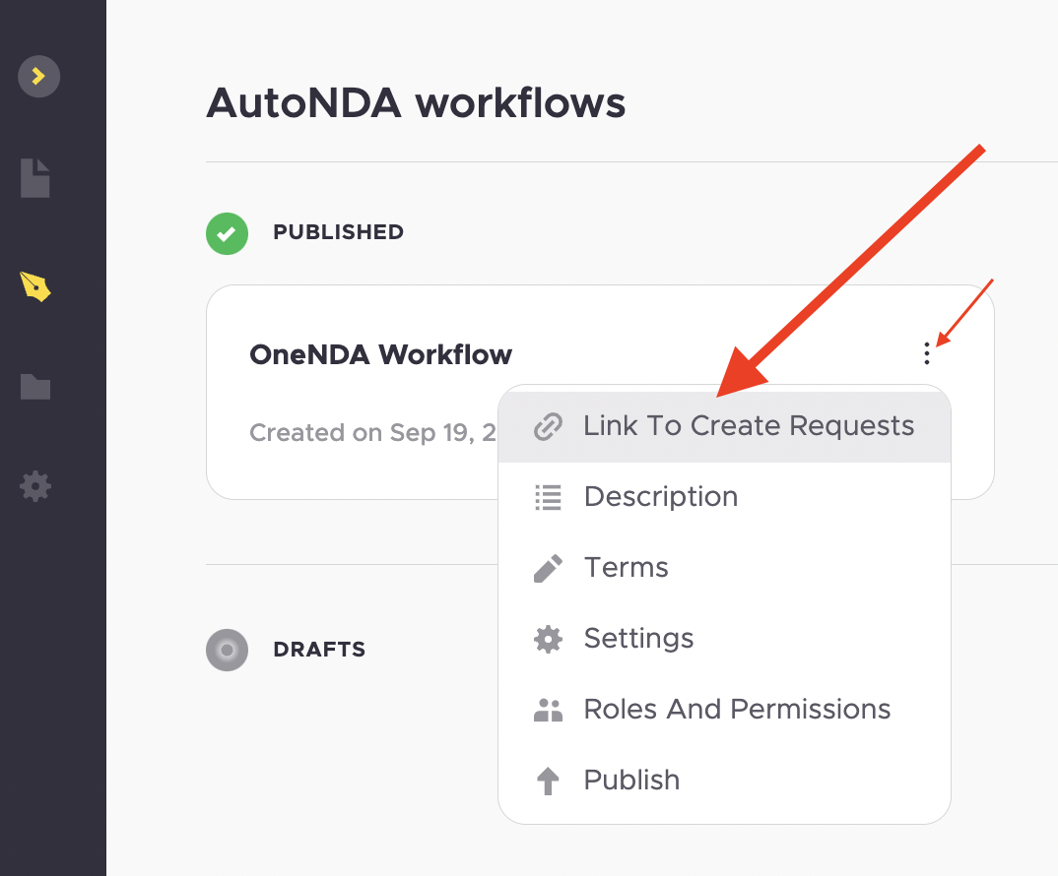Click the pencil icon beside Terms
This screenshot has width=1058, height=876.
pos(548,569)
